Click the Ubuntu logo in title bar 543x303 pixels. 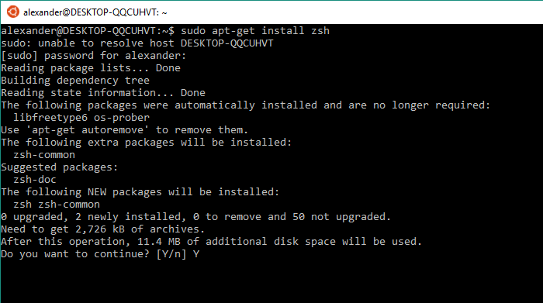13,12
